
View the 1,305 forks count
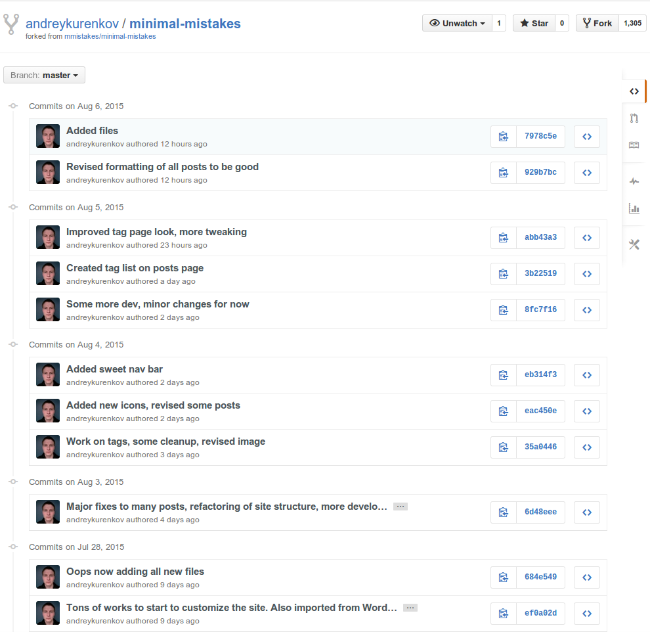coord(632,23)
